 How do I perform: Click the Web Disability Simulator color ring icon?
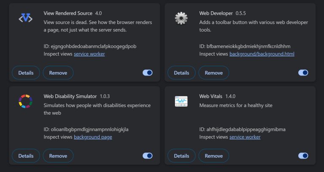25,101
